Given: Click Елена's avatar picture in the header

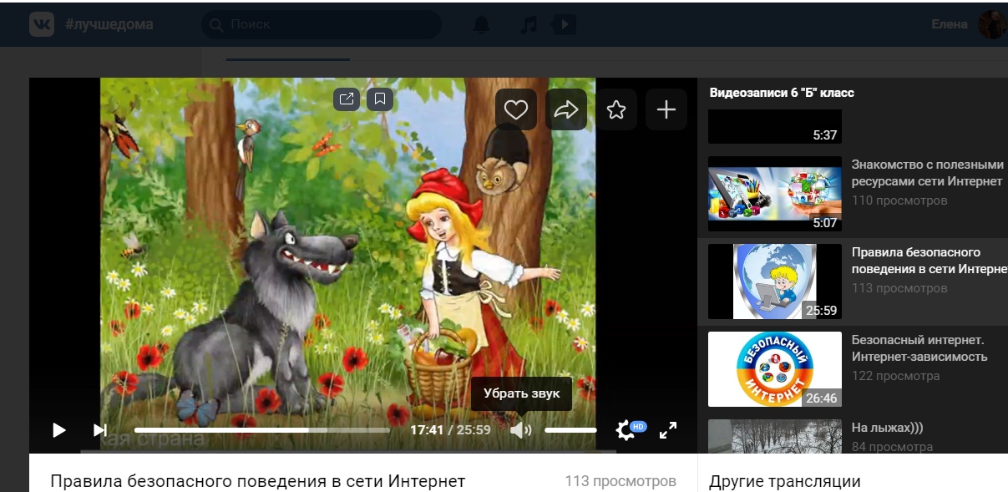Looking at the screenshot, I should click(x=991, y=24).
